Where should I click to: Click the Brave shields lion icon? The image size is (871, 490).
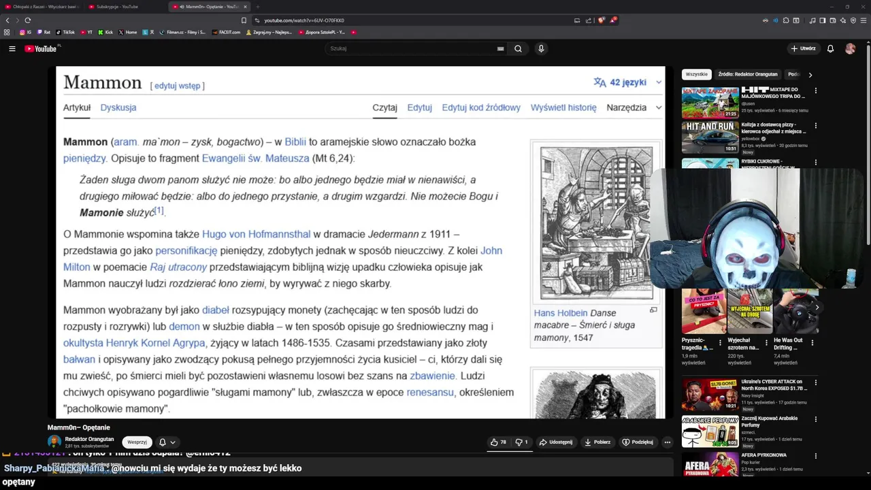coord(602,20)
